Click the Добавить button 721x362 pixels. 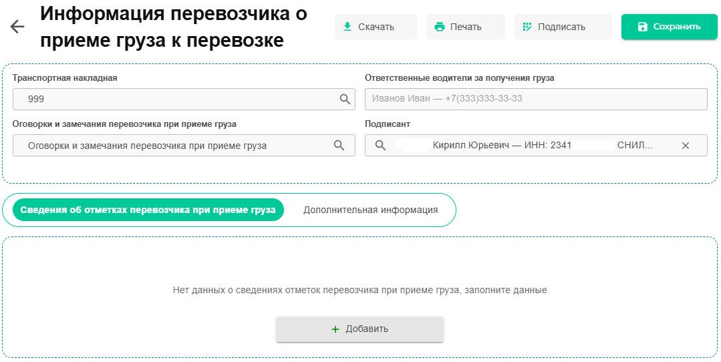coord(359,329)
